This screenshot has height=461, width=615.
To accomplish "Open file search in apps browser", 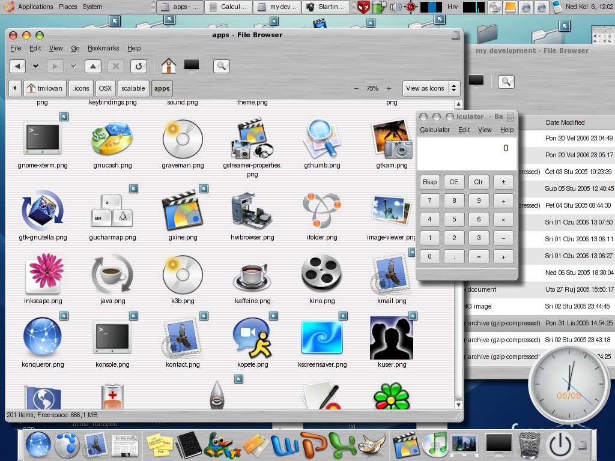I will click(222, 66).
